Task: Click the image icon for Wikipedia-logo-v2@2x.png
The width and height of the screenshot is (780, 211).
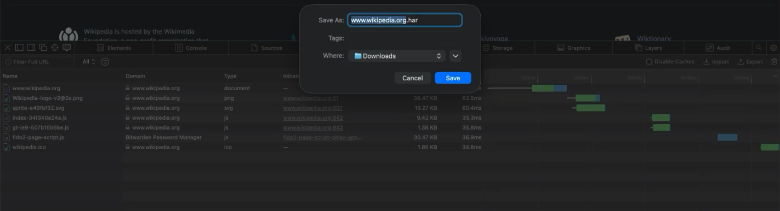Action: pos(7,98)
